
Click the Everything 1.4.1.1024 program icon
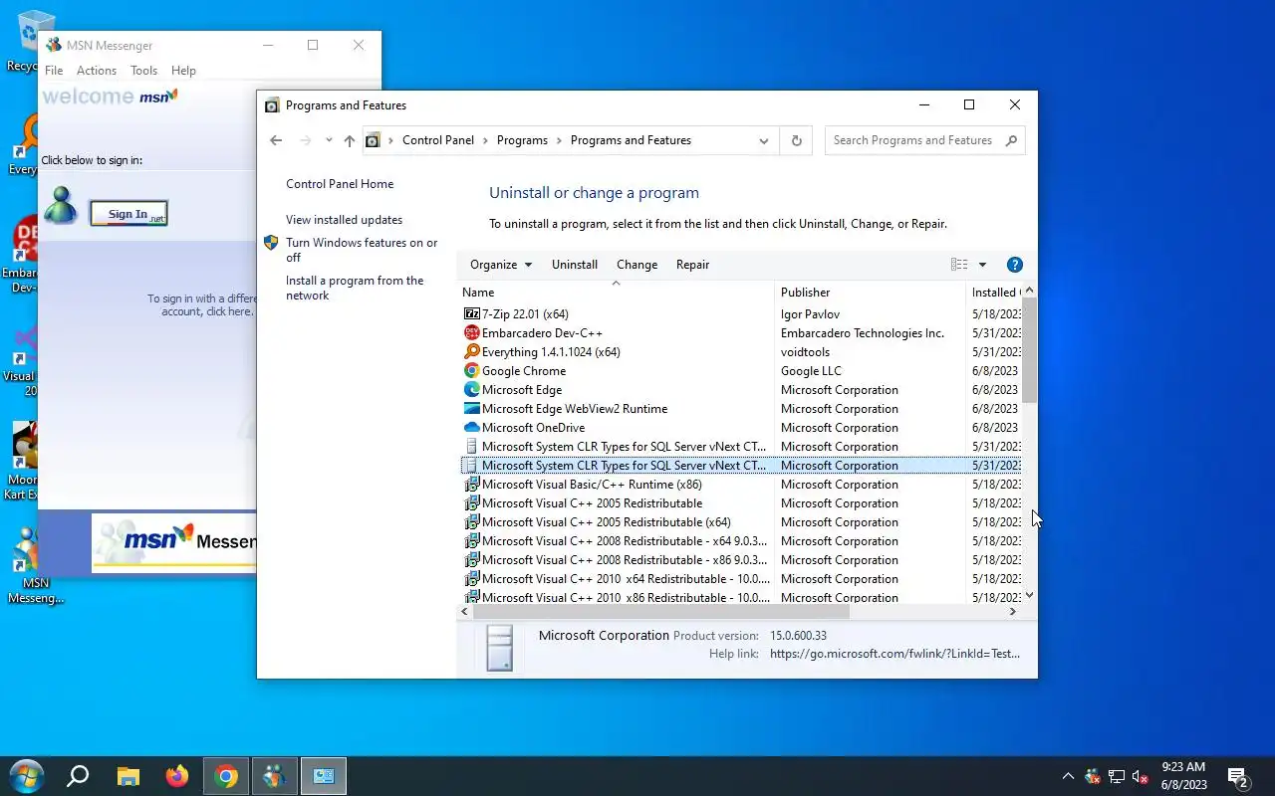coord(472,352)
